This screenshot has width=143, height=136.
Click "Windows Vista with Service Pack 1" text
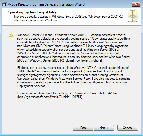(x=70, y=79)
